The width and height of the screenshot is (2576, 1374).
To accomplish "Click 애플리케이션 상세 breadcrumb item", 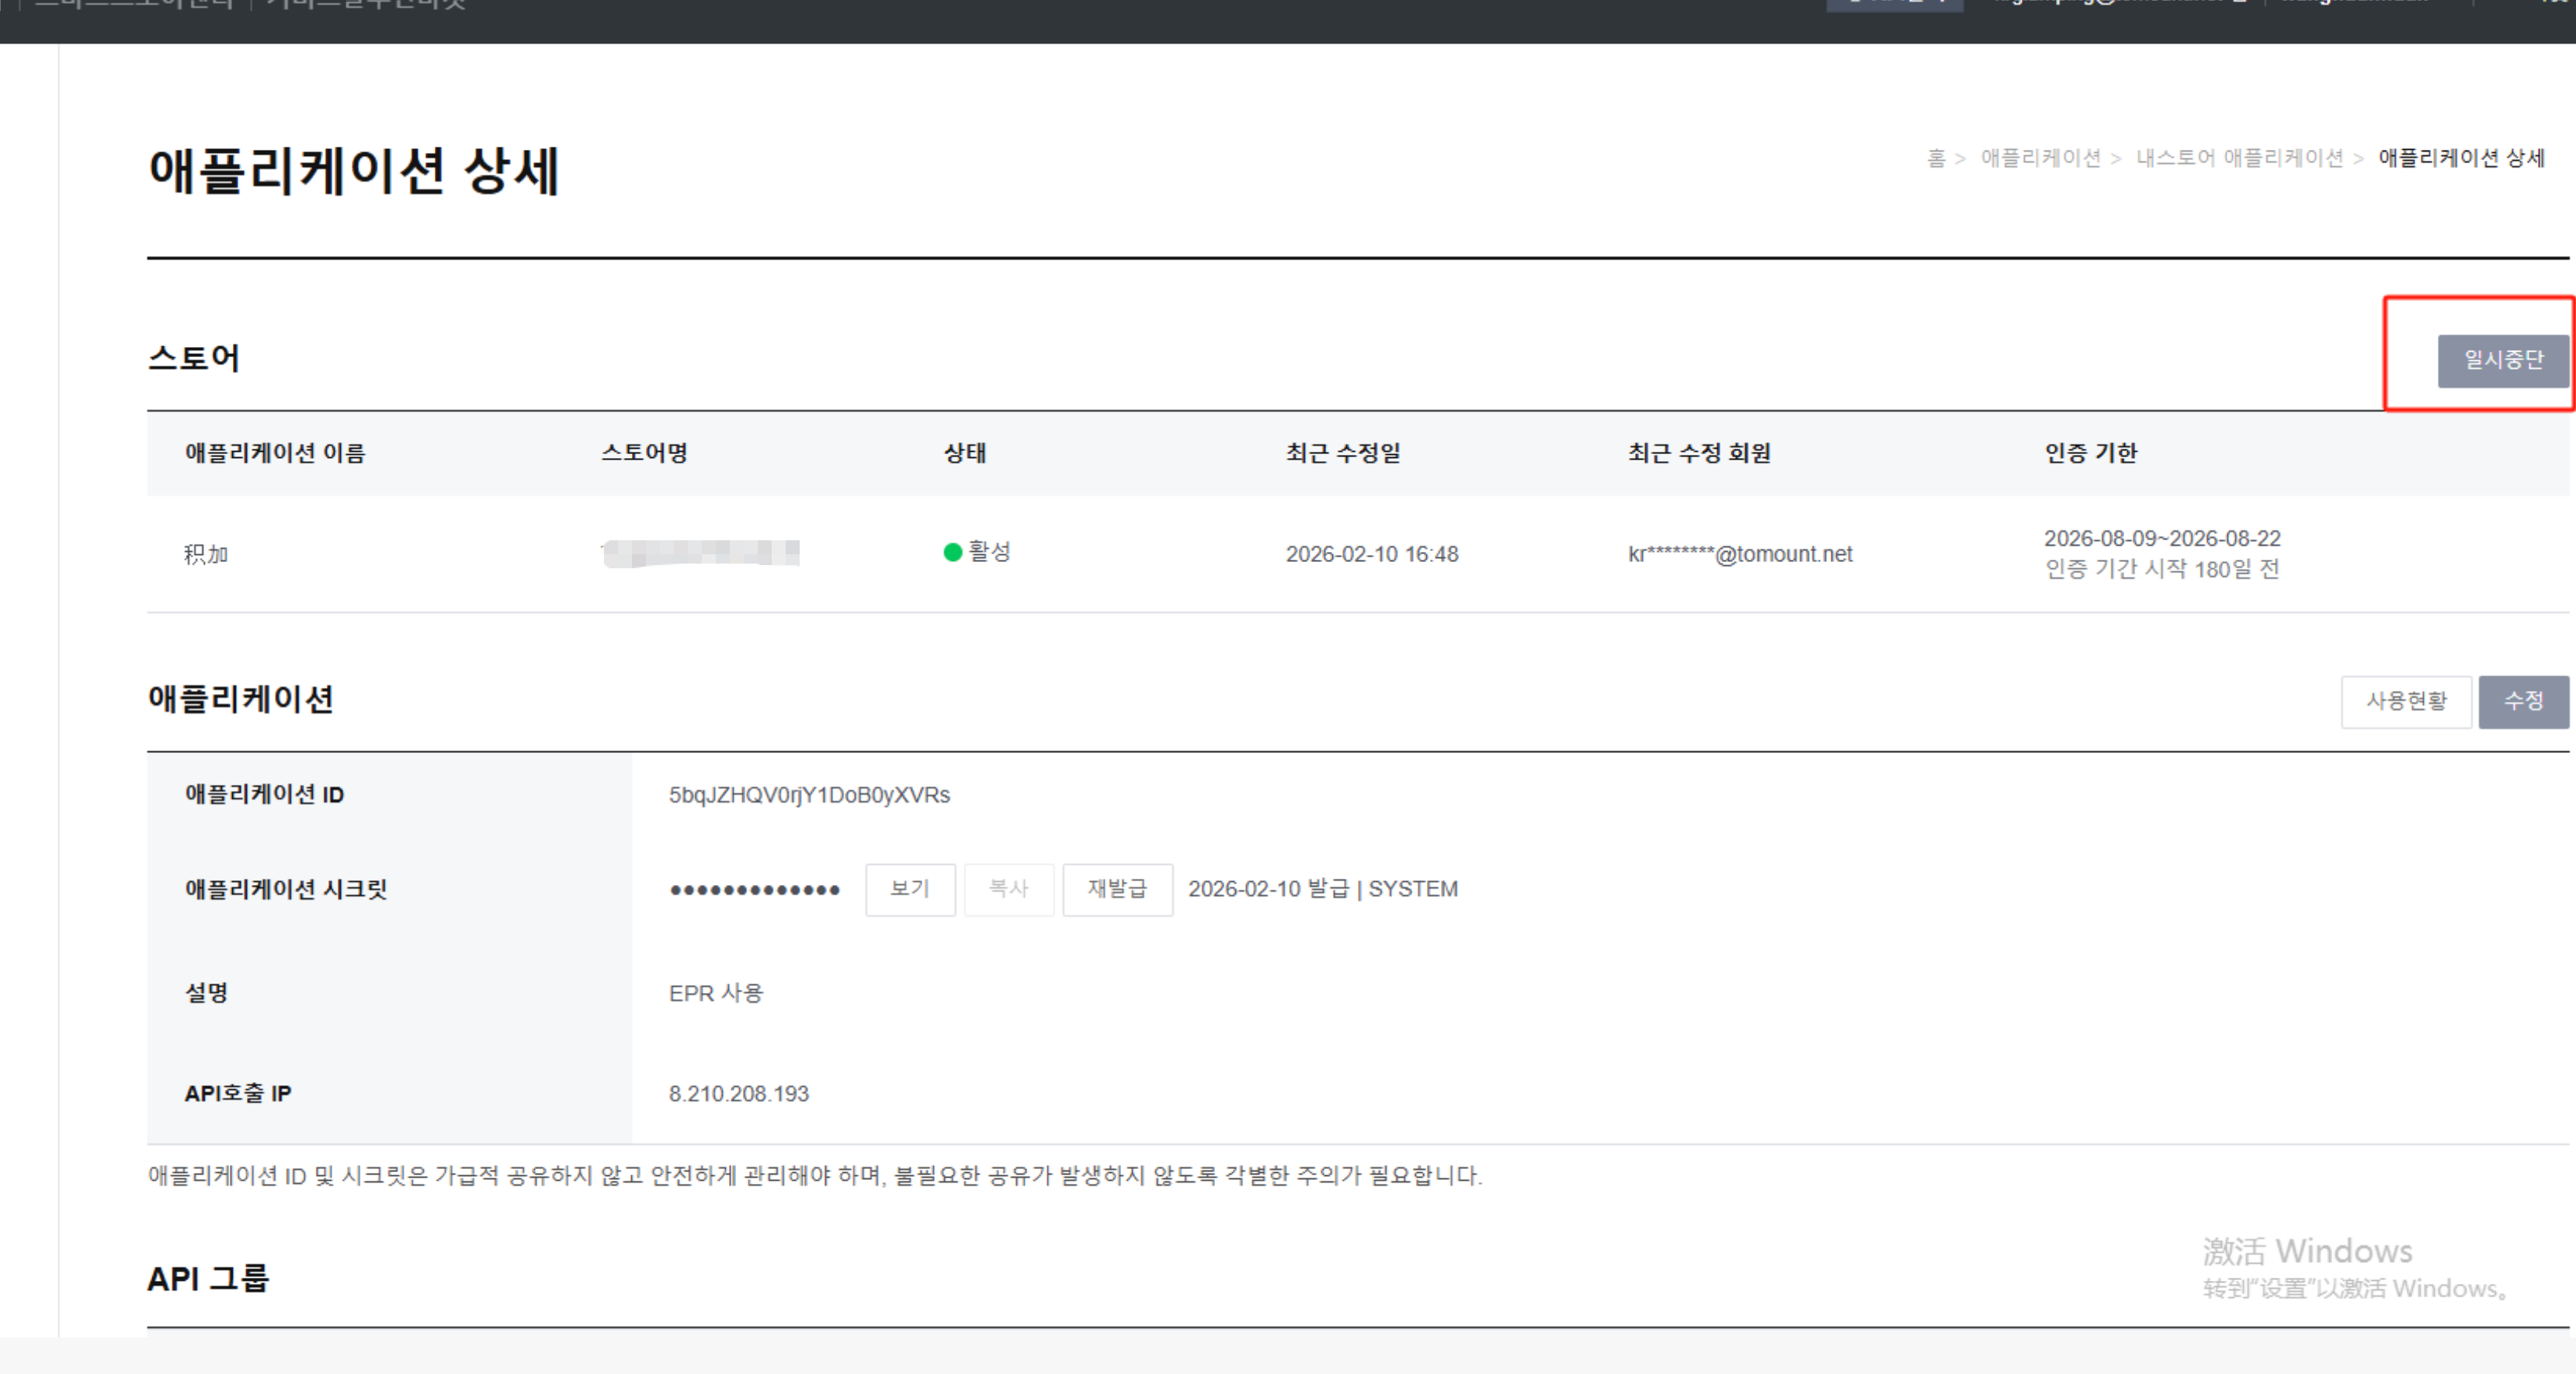I will click(2461, 158).
